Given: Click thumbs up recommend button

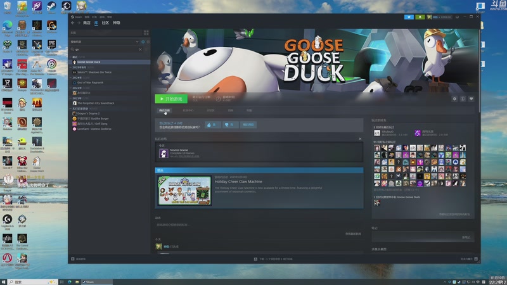Looking at the screenshot, I should (212, 125).
